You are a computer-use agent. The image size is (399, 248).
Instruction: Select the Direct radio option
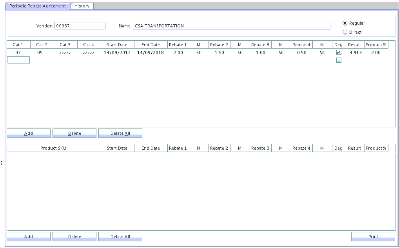345,32
